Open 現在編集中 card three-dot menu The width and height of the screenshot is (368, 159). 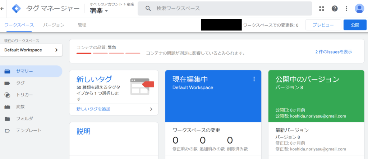(254, 79)
